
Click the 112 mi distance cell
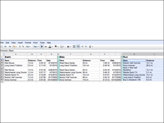[x=91, y=80]
